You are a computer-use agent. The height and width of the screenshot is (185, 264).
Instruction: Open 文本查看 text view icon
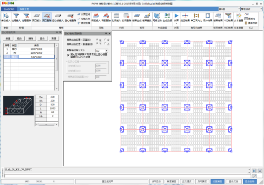pyautogui.click(x=239, y=17)
